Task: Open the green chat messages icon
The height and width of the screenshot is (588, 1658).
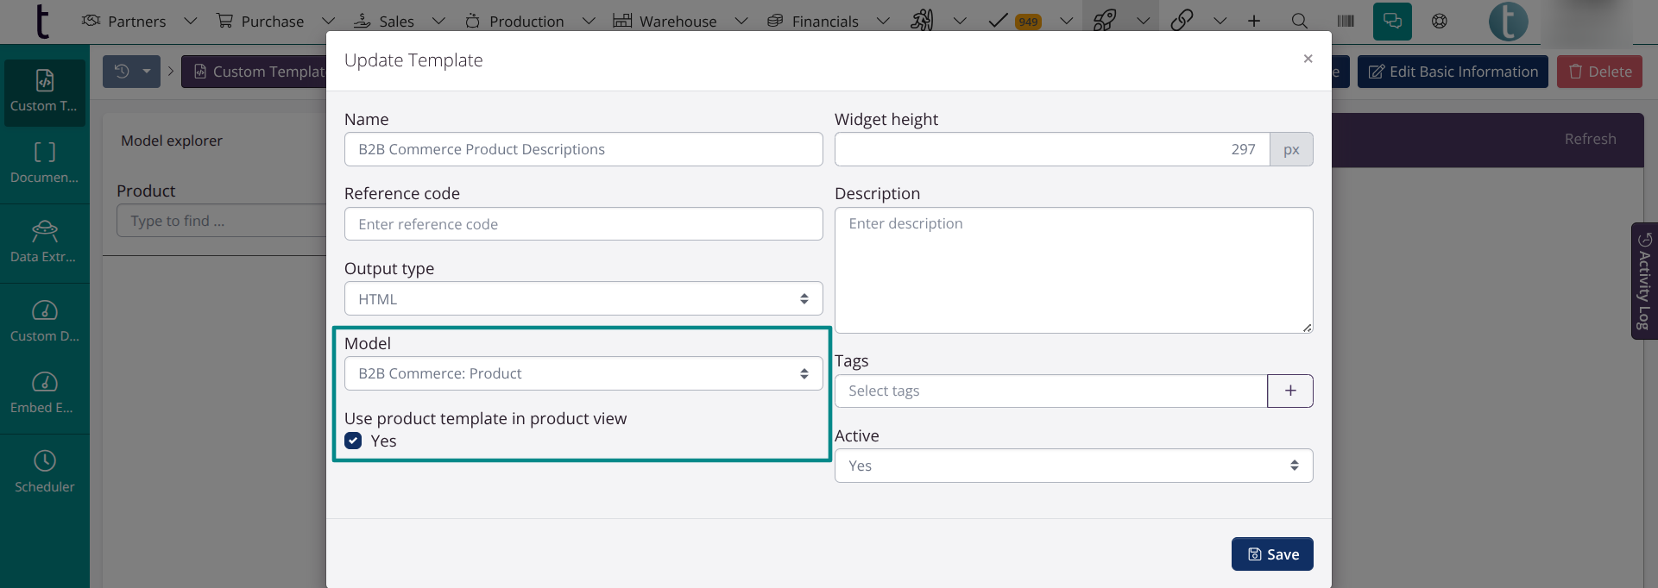Action: tap(1392, 22)
